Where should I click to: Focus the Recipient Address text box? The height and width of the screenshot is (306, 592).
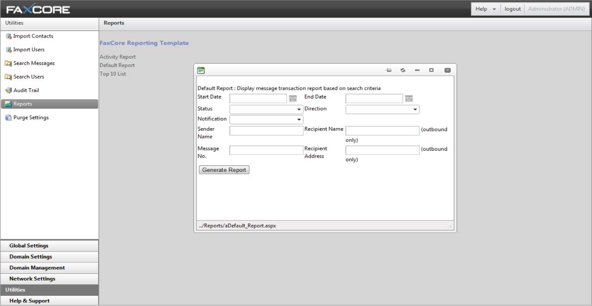click(382, 150)
